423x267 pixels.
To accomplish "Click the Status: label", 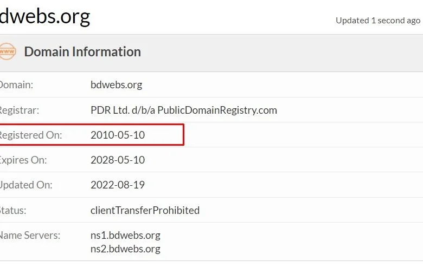I will coord(13,211).
